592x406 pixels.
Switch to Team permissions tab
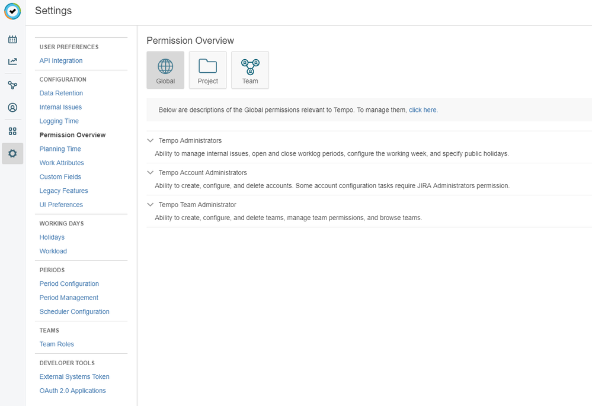click(250, 70)
